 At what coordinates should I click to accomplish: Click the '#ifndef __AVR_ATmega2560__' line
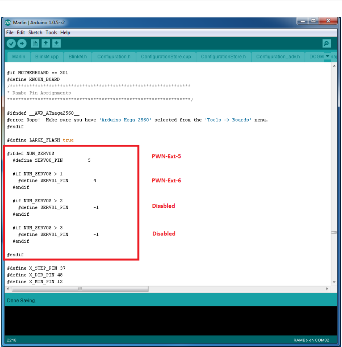43,113
